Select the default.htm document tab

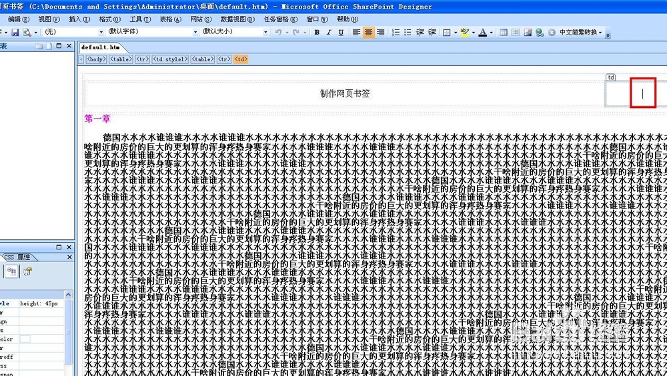(101, 47)
